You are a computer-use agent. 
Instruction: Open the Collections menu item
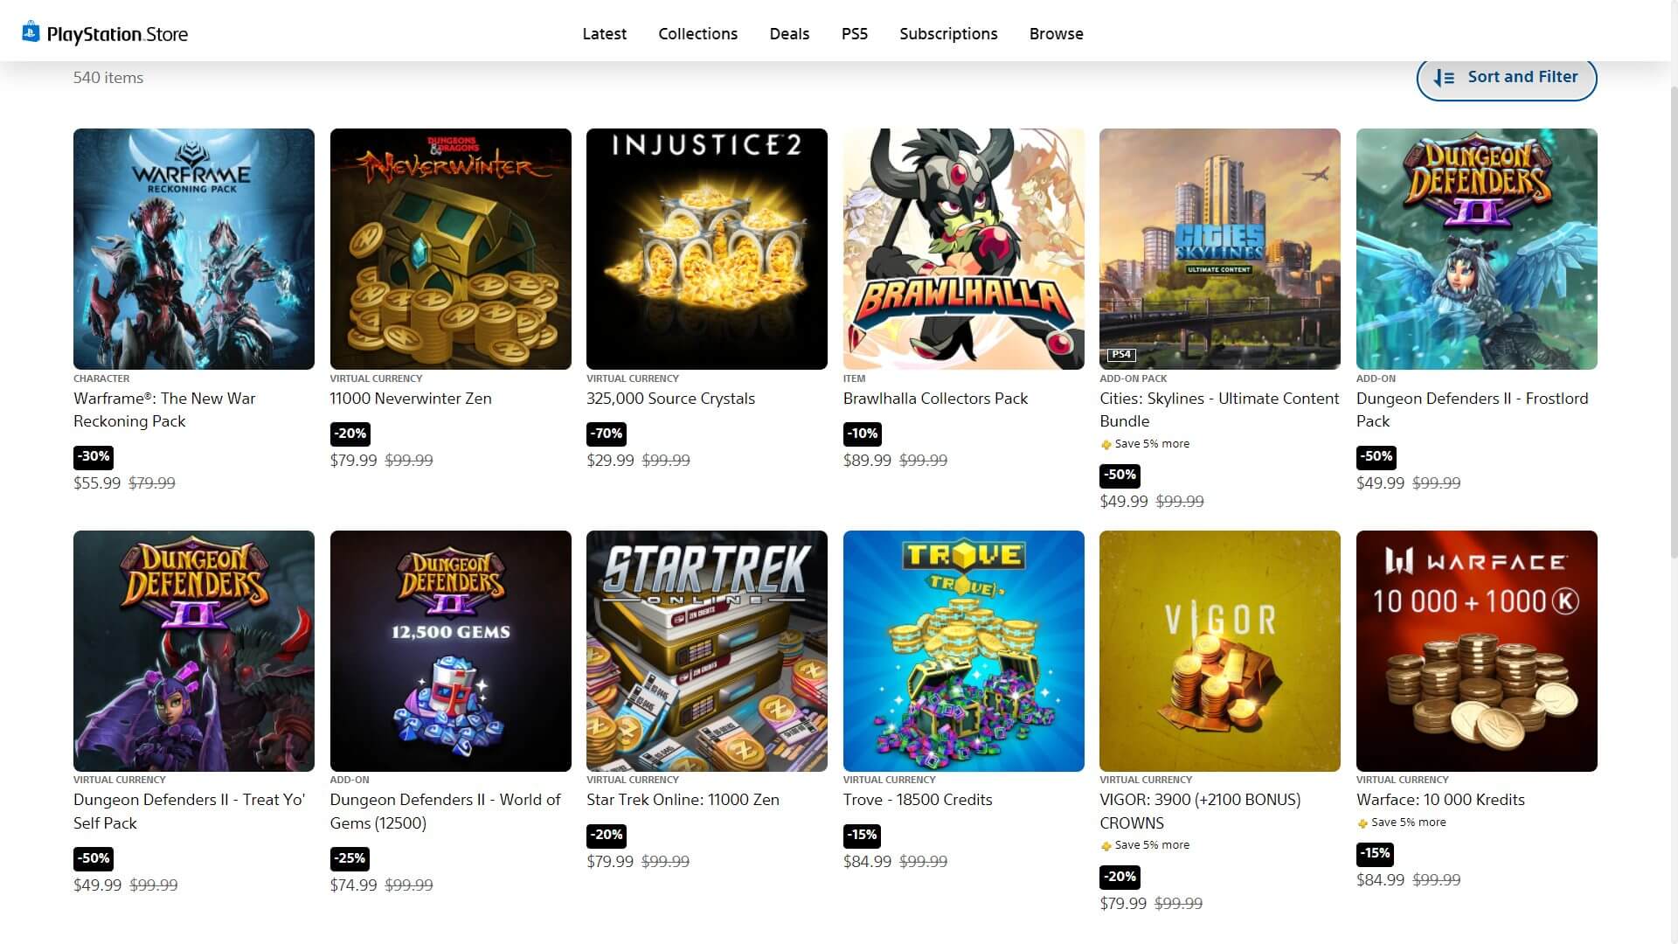(697, 34)
